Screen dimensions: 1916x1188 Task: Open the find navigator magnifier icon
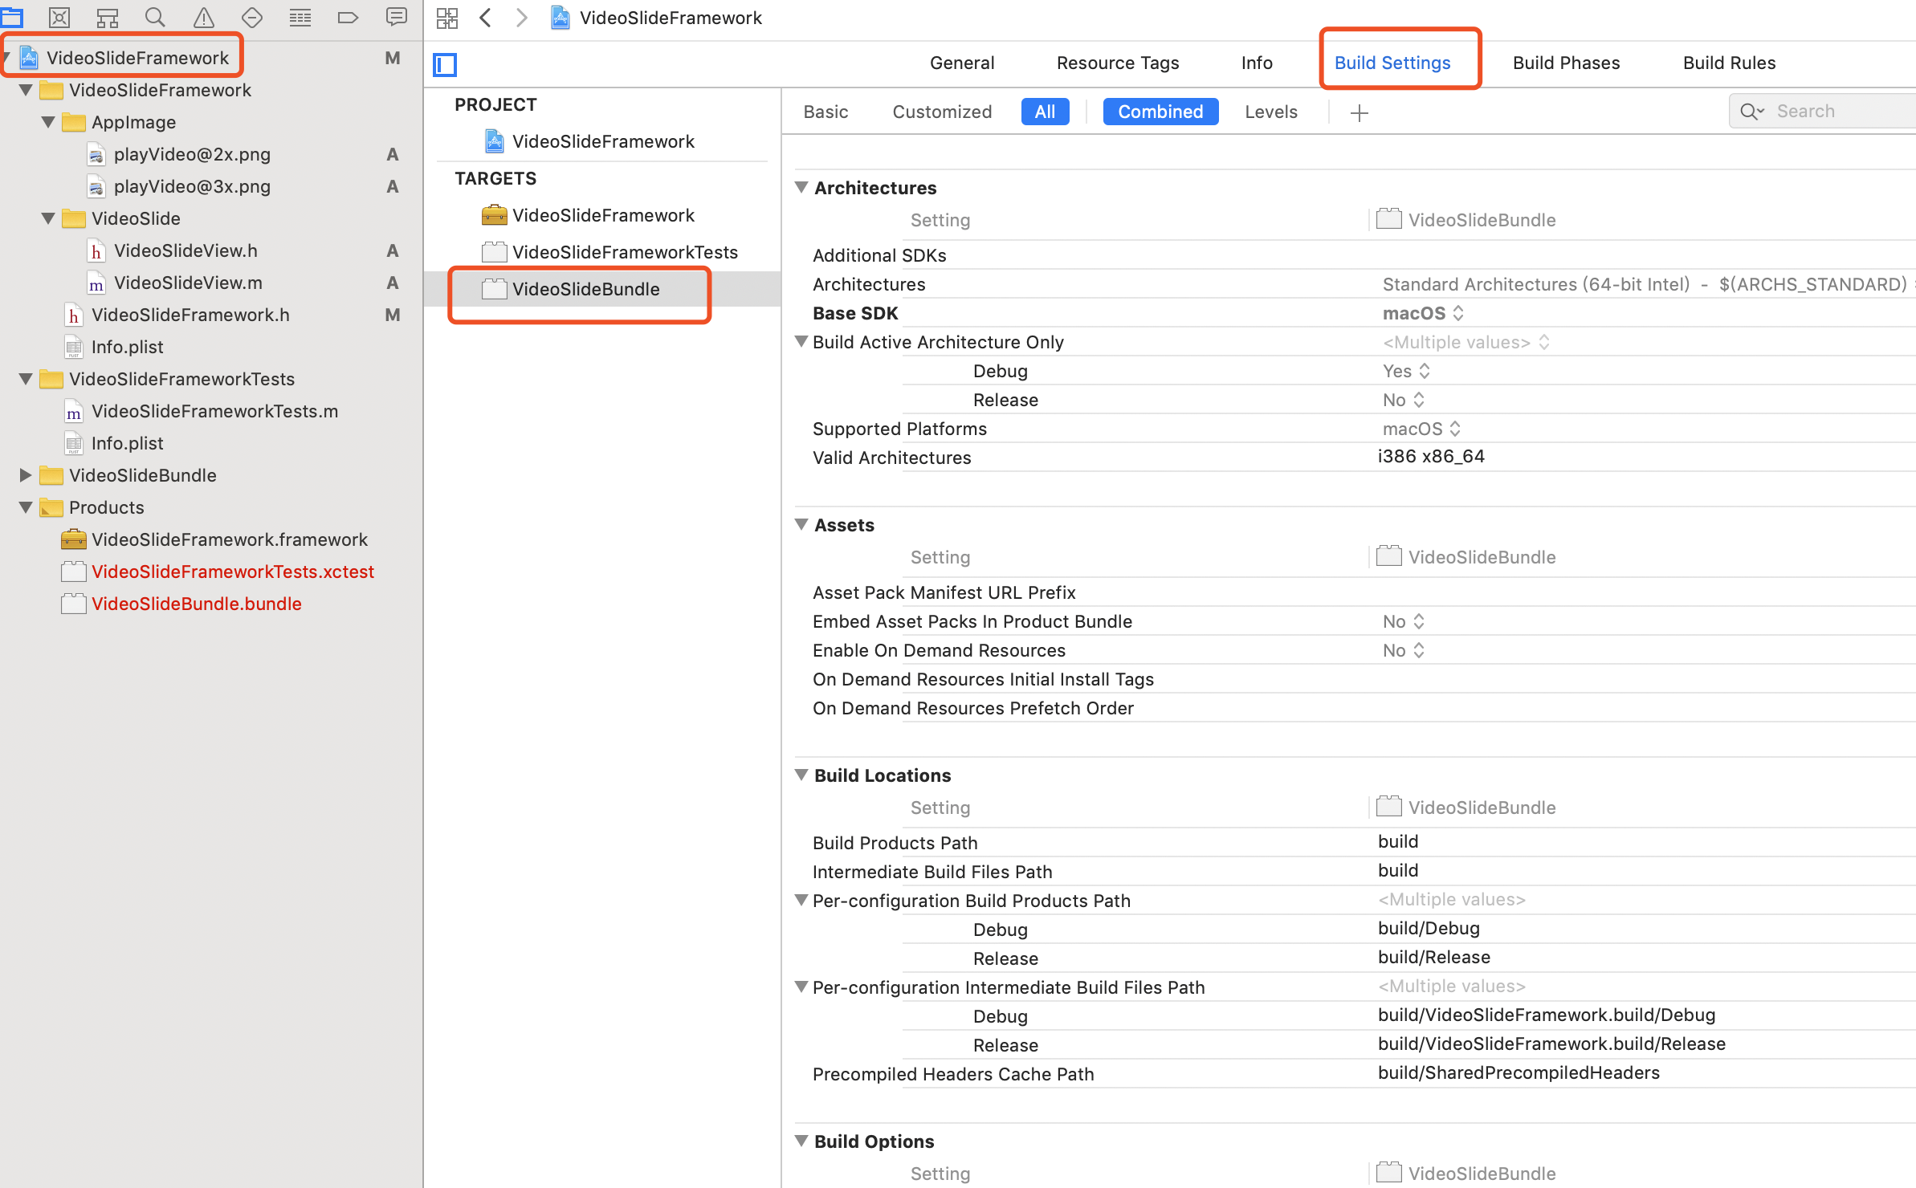[155, 17]
